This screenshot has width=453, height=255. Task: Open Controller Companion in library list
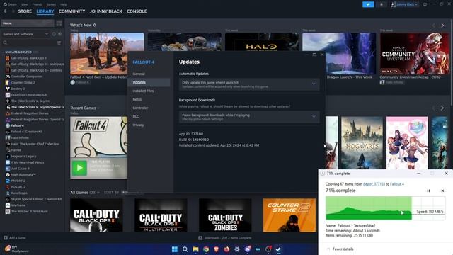pyautogui.click(x=27, y=76)
